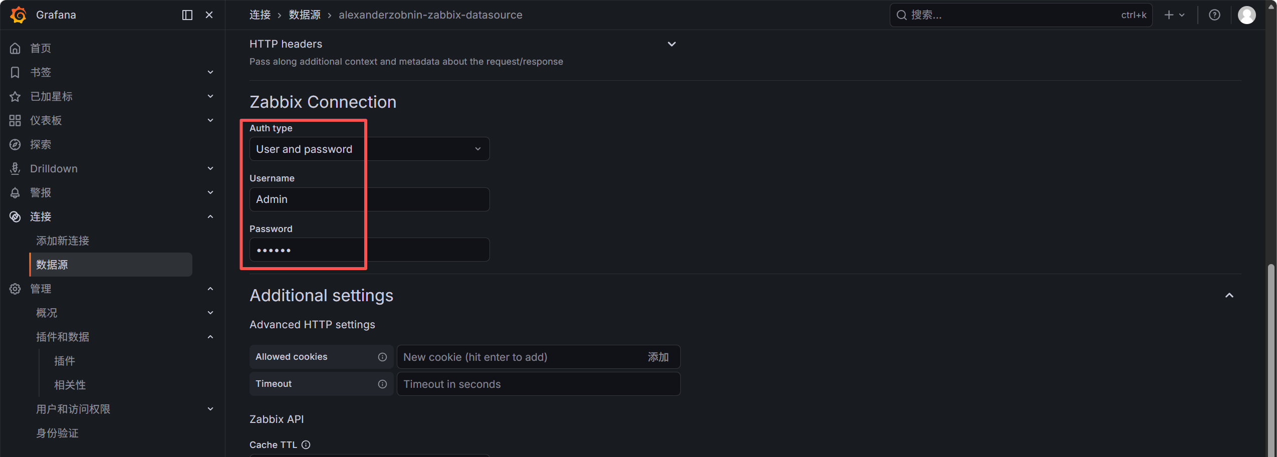Click the 警报 bell icon

15,192
